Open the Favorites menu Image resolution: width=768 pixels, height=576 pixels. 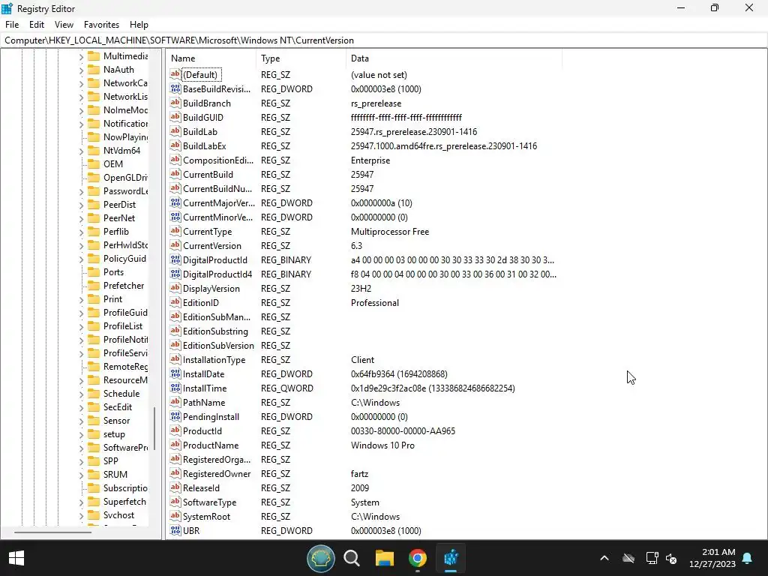point(101,25)
